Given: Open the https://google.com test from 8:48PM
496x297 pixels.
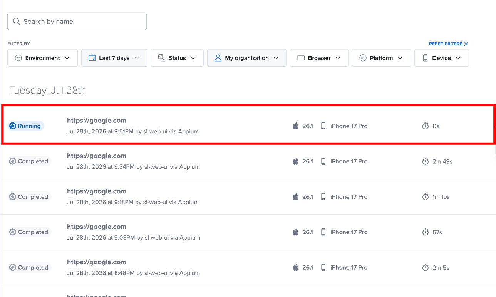Looking at the screenshot, I should pos(97,262).
